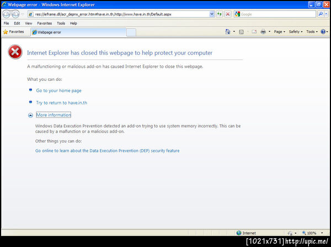Viewport: 331px width, 247px height.
Task: Click the Back navigation arrow
Action: coord(6,14)
